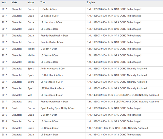Click 'Cruze' model in Premier Sedan row
This screenshot has width=163, height=139.
click(31, 42)
